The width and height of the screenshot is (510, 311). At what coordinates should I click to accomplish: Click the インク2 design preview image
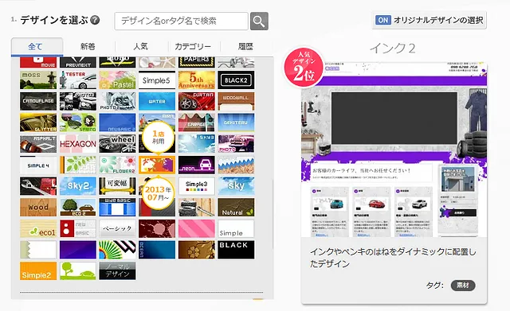click(x=394, y=150)
